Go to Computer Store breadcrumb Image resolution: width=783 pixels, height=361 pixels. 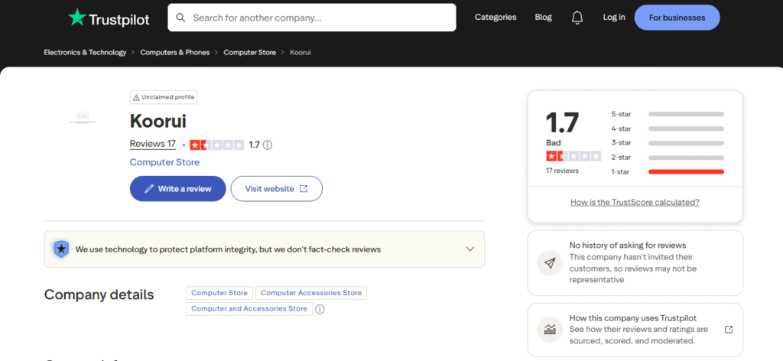tap(250, 53)
